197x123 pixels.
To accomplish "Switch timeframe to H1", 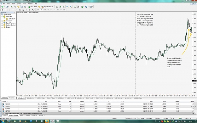I will tap(51, 10).
